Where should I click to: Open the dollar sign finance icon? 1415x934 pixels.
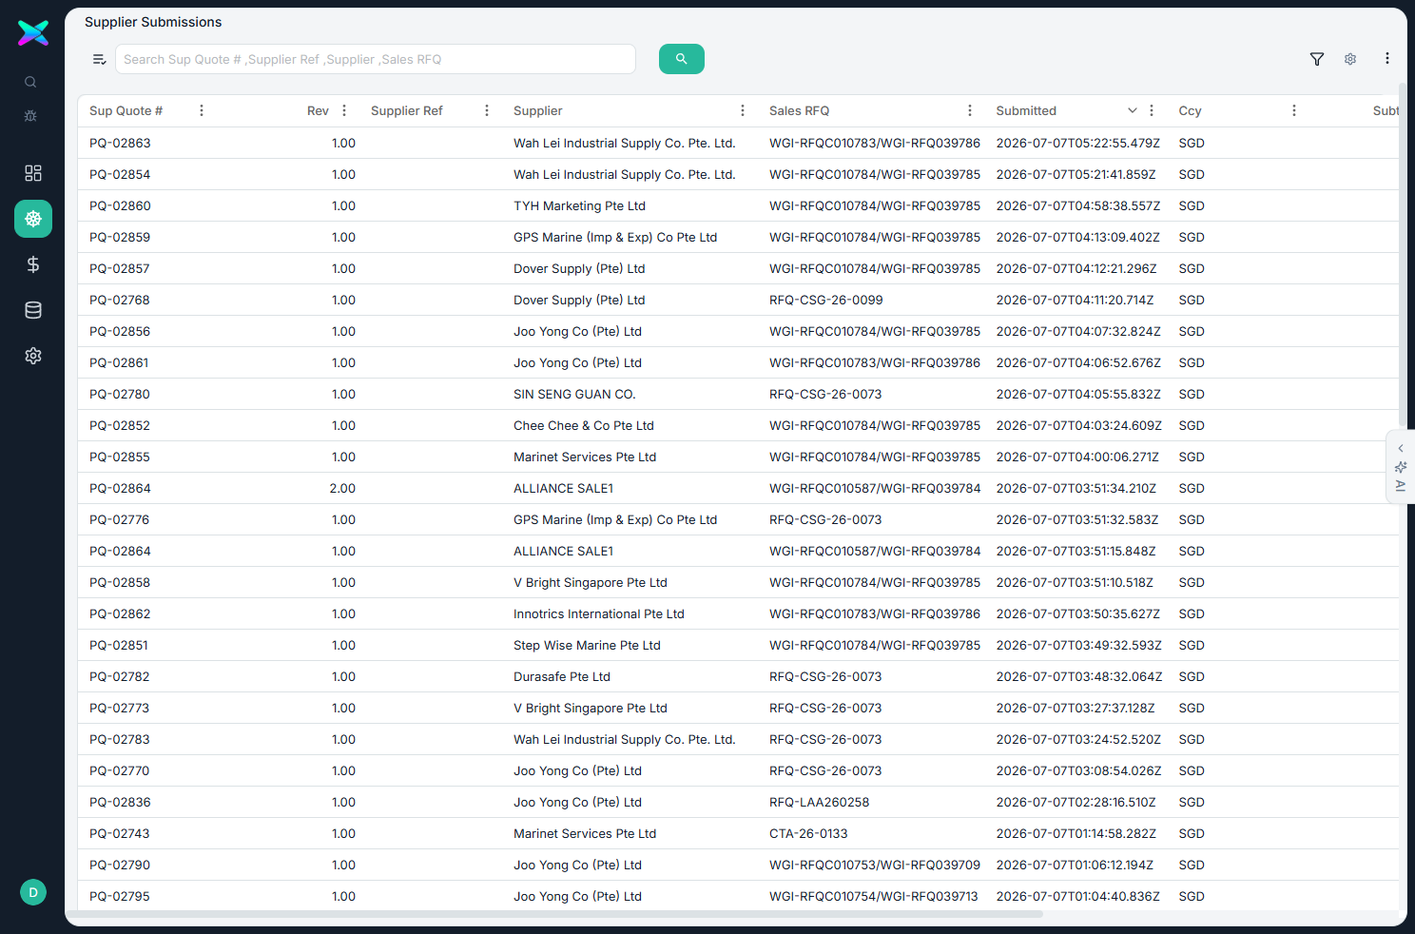[33, 264]
